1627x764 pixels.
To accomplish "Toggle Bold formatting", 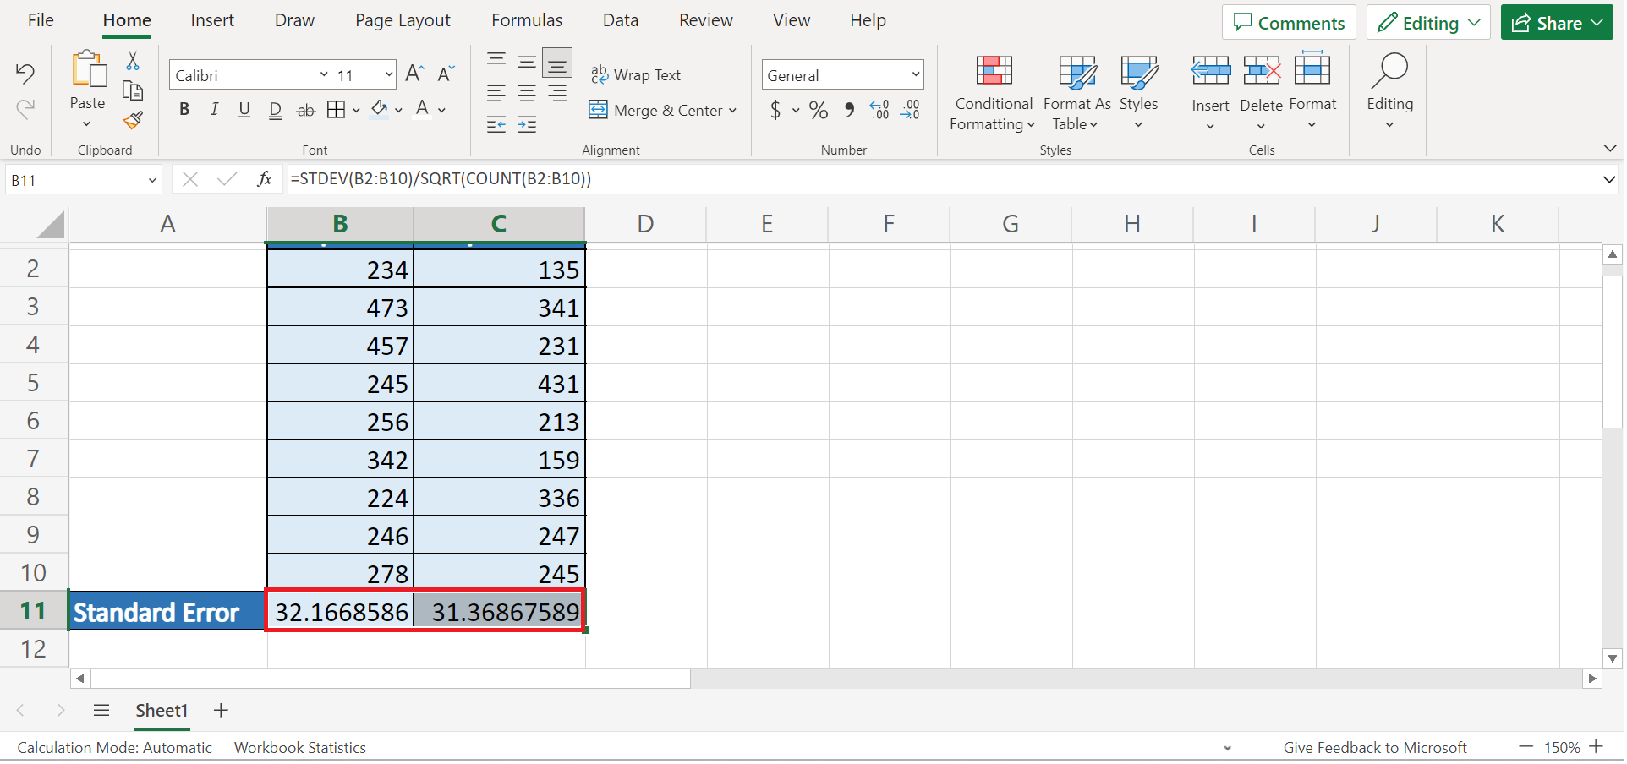I will (x=184, y=110).
